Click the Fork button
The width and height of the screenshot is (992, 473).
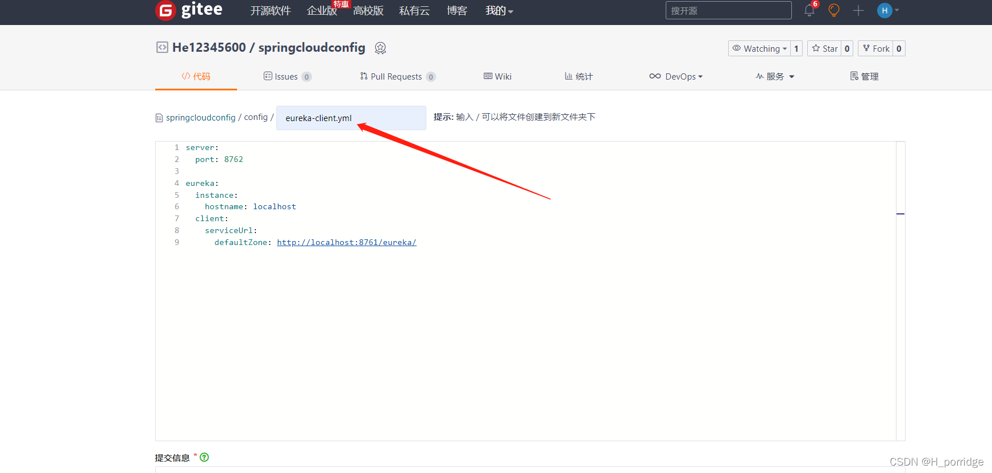point(875,48)
